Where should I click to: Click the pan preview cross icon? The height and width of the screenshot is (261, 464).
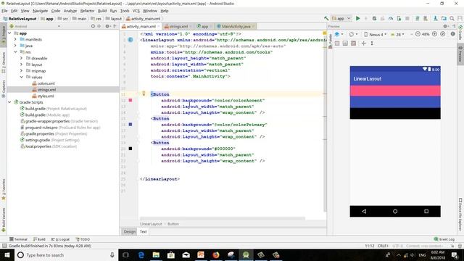pyautogui.click(x=364, y=43)
